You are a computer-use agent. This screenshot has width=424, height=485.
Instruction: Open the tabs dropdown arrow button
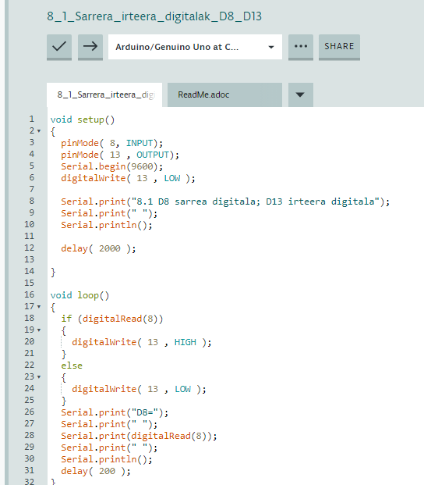tap(301, 95)
